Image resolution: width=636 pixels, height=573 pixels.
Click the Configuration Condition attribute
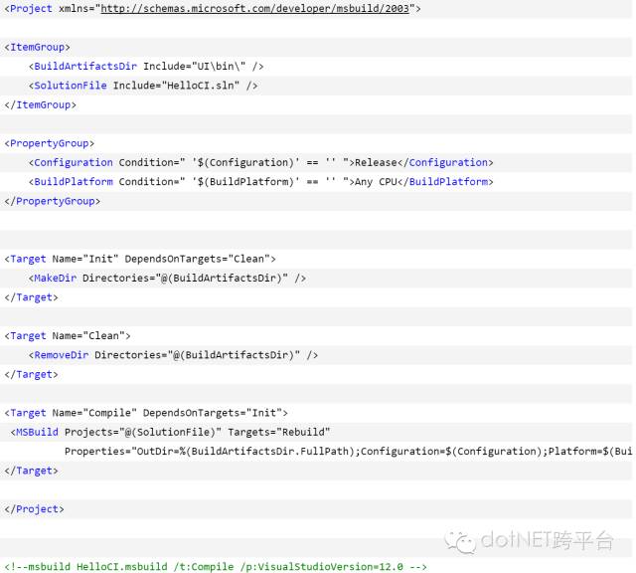[x=234, y=162]
